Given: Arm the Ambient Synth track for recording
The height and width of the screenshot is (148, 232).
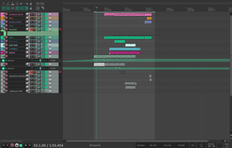Looking at the screenshot, I should tap(6, 14).
